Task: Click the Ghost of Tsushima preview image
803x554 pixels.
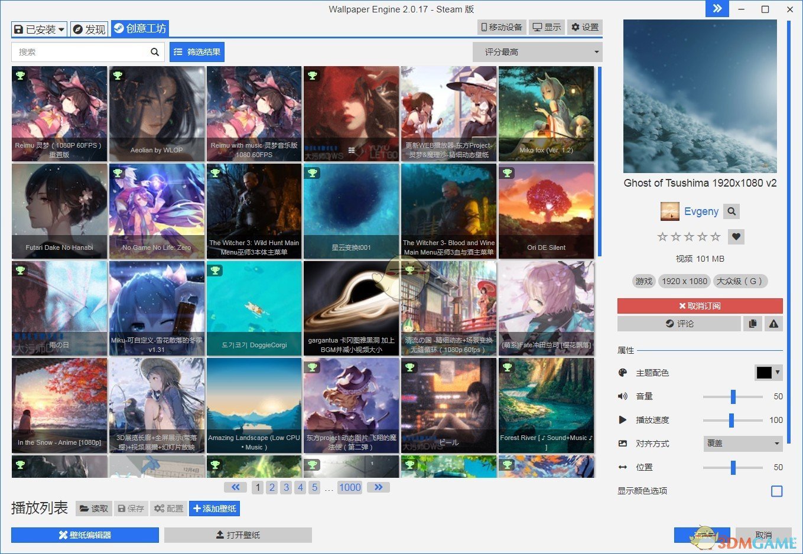Action: click(x=700, y=96)
